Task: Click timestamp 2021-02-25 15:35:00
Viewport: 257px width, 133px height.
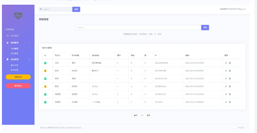Action: coord(194,71)
